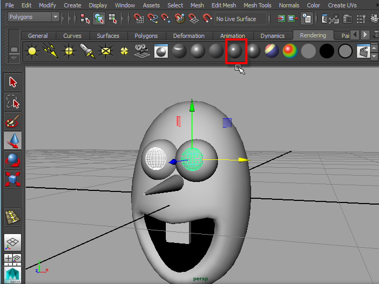Open the render clapperboard icon
This screenshot has width=379, height=284.
(x=363, y=51)
